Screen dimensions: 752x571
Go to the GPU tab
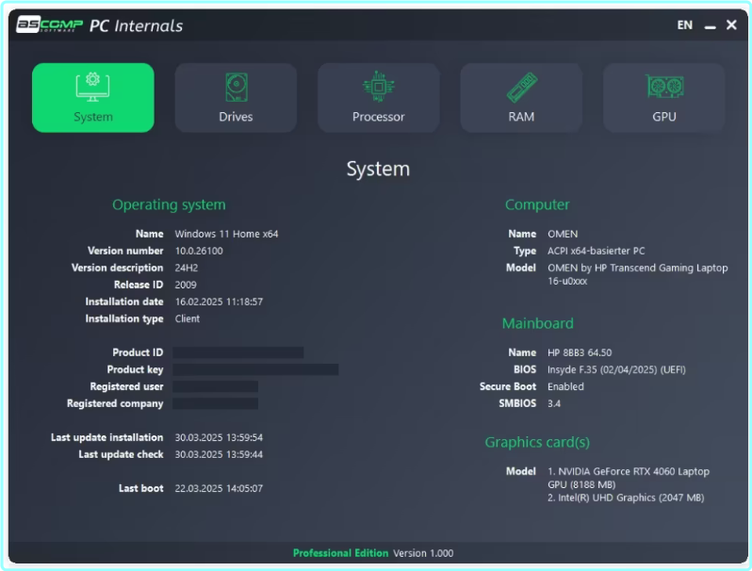point(664,98)
